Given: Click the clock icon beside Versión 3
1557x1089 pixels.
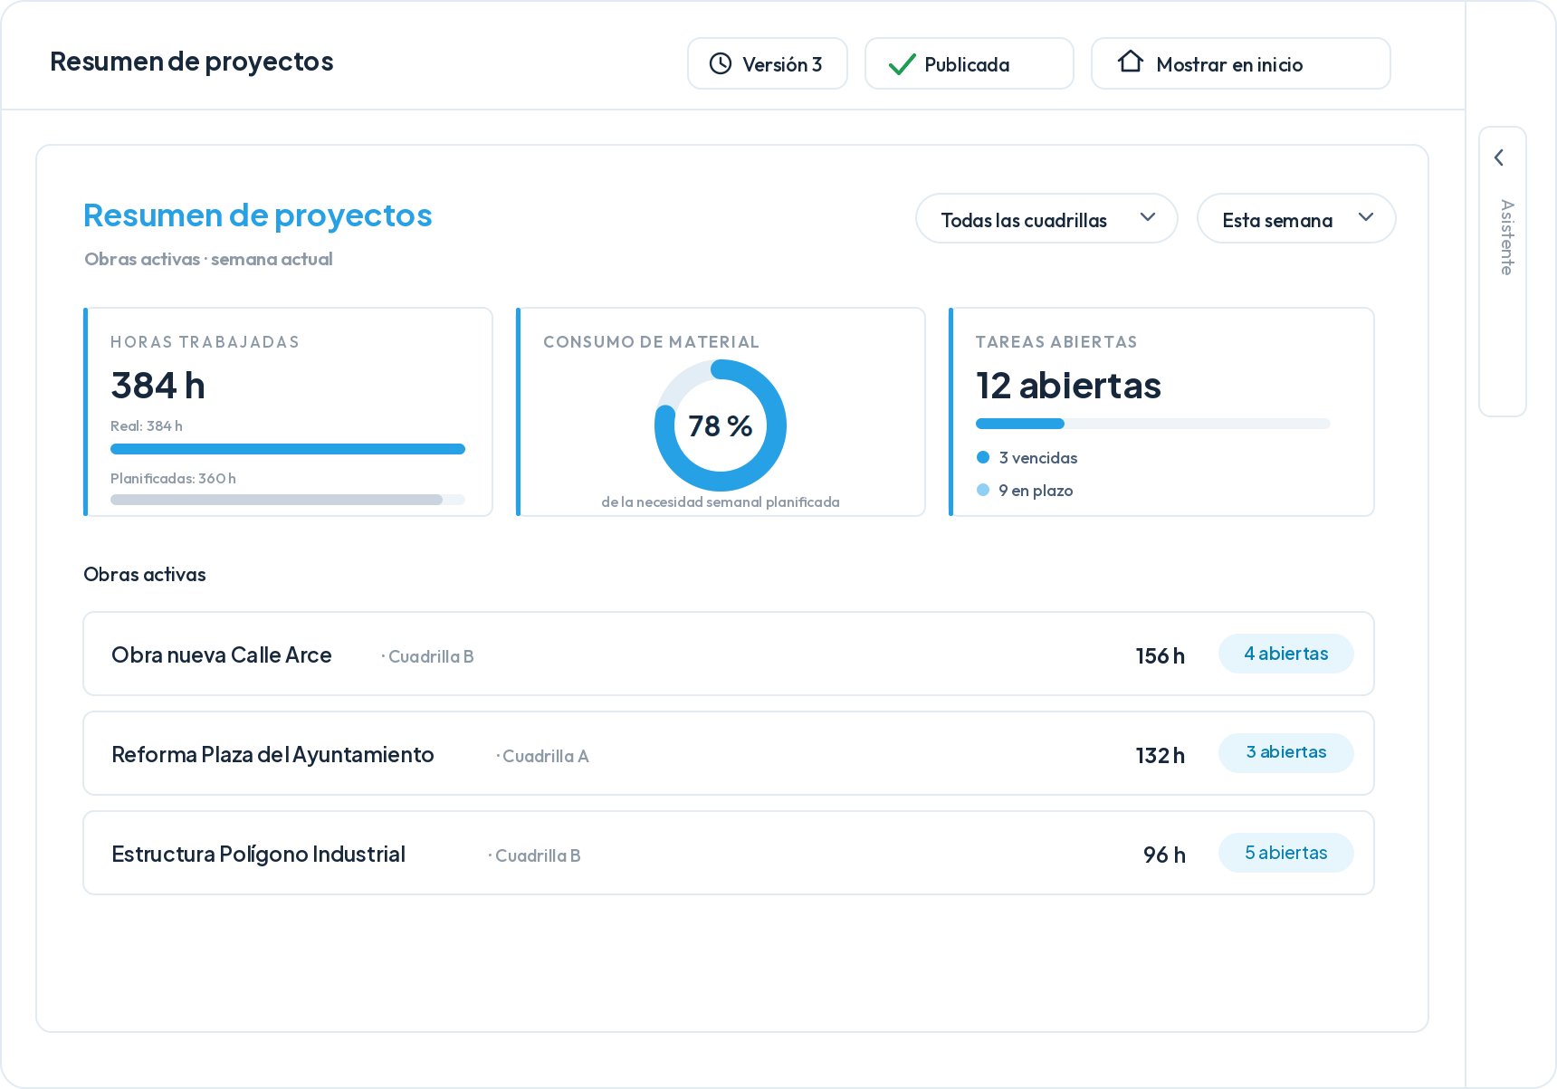Looking at the screenshot, I should coord(721,63).
